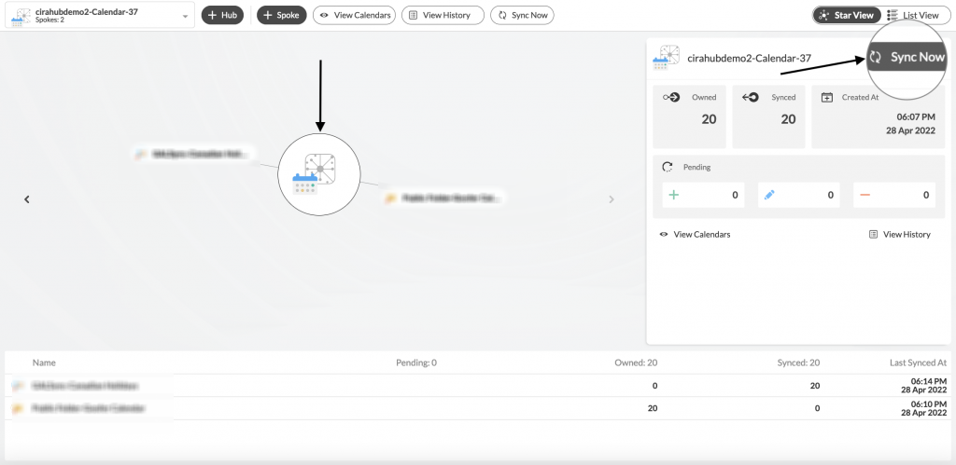Image resolution: width=956 pixels, height=465 pixels.
Task: Click the pending edits pencil icon
Action: [770, 195]
